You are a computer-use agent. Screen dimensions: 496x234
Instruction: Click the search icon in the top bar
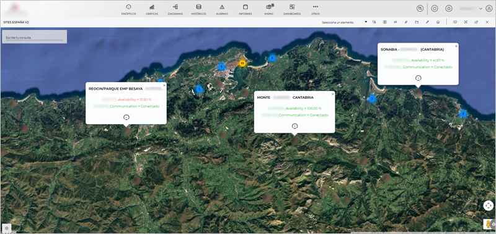click(x=420, y=9)
